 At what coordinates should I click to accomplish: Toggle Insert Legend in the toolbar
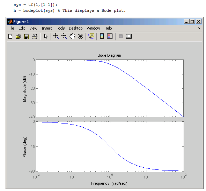coord(110,36)
